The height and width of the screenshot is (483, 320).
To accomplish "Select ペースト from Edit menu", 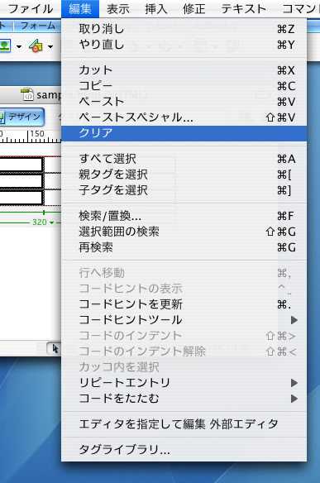I will tap(184, 102).
